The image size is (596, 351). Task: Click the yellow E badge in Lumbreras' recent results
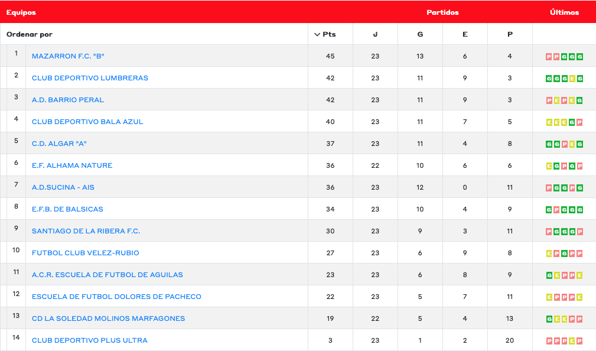(x=572, y=79)
